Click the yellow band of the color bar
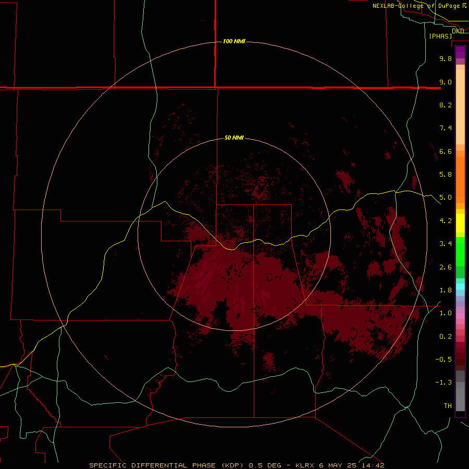Screen dimensions: 469x469 [460, 223]
